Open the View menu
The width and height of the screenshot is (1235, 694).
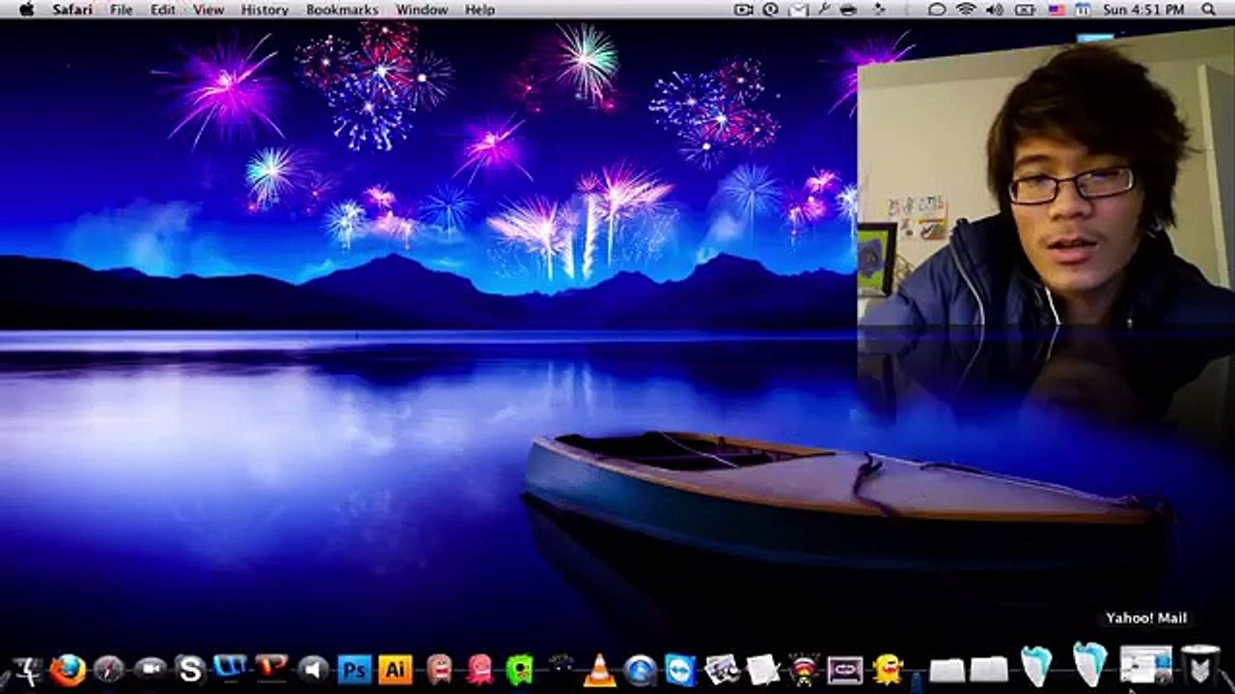click(208, 10)
